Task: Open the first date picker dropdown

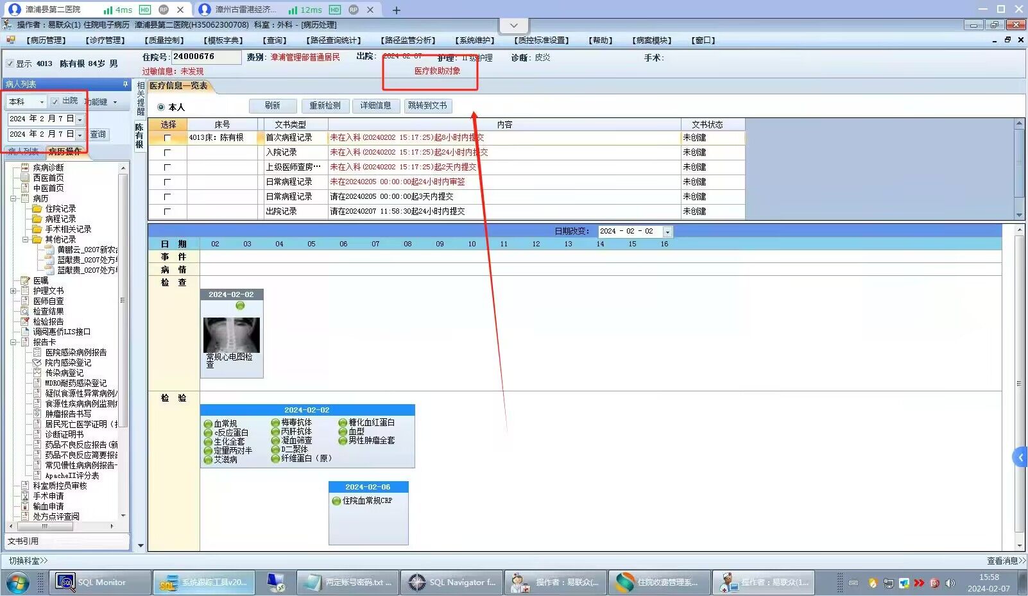Action: point(80,119)
